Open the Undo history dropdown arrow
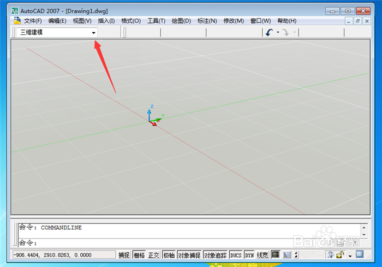 pyautogui.click(x=278, y=32)
